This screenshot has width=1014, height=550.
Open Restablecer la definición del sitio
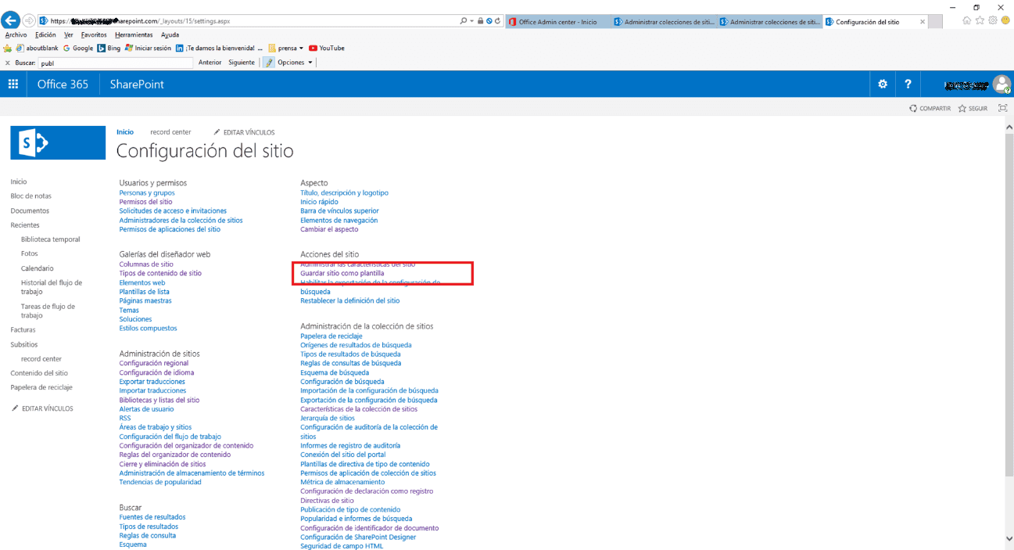point(349,301)
